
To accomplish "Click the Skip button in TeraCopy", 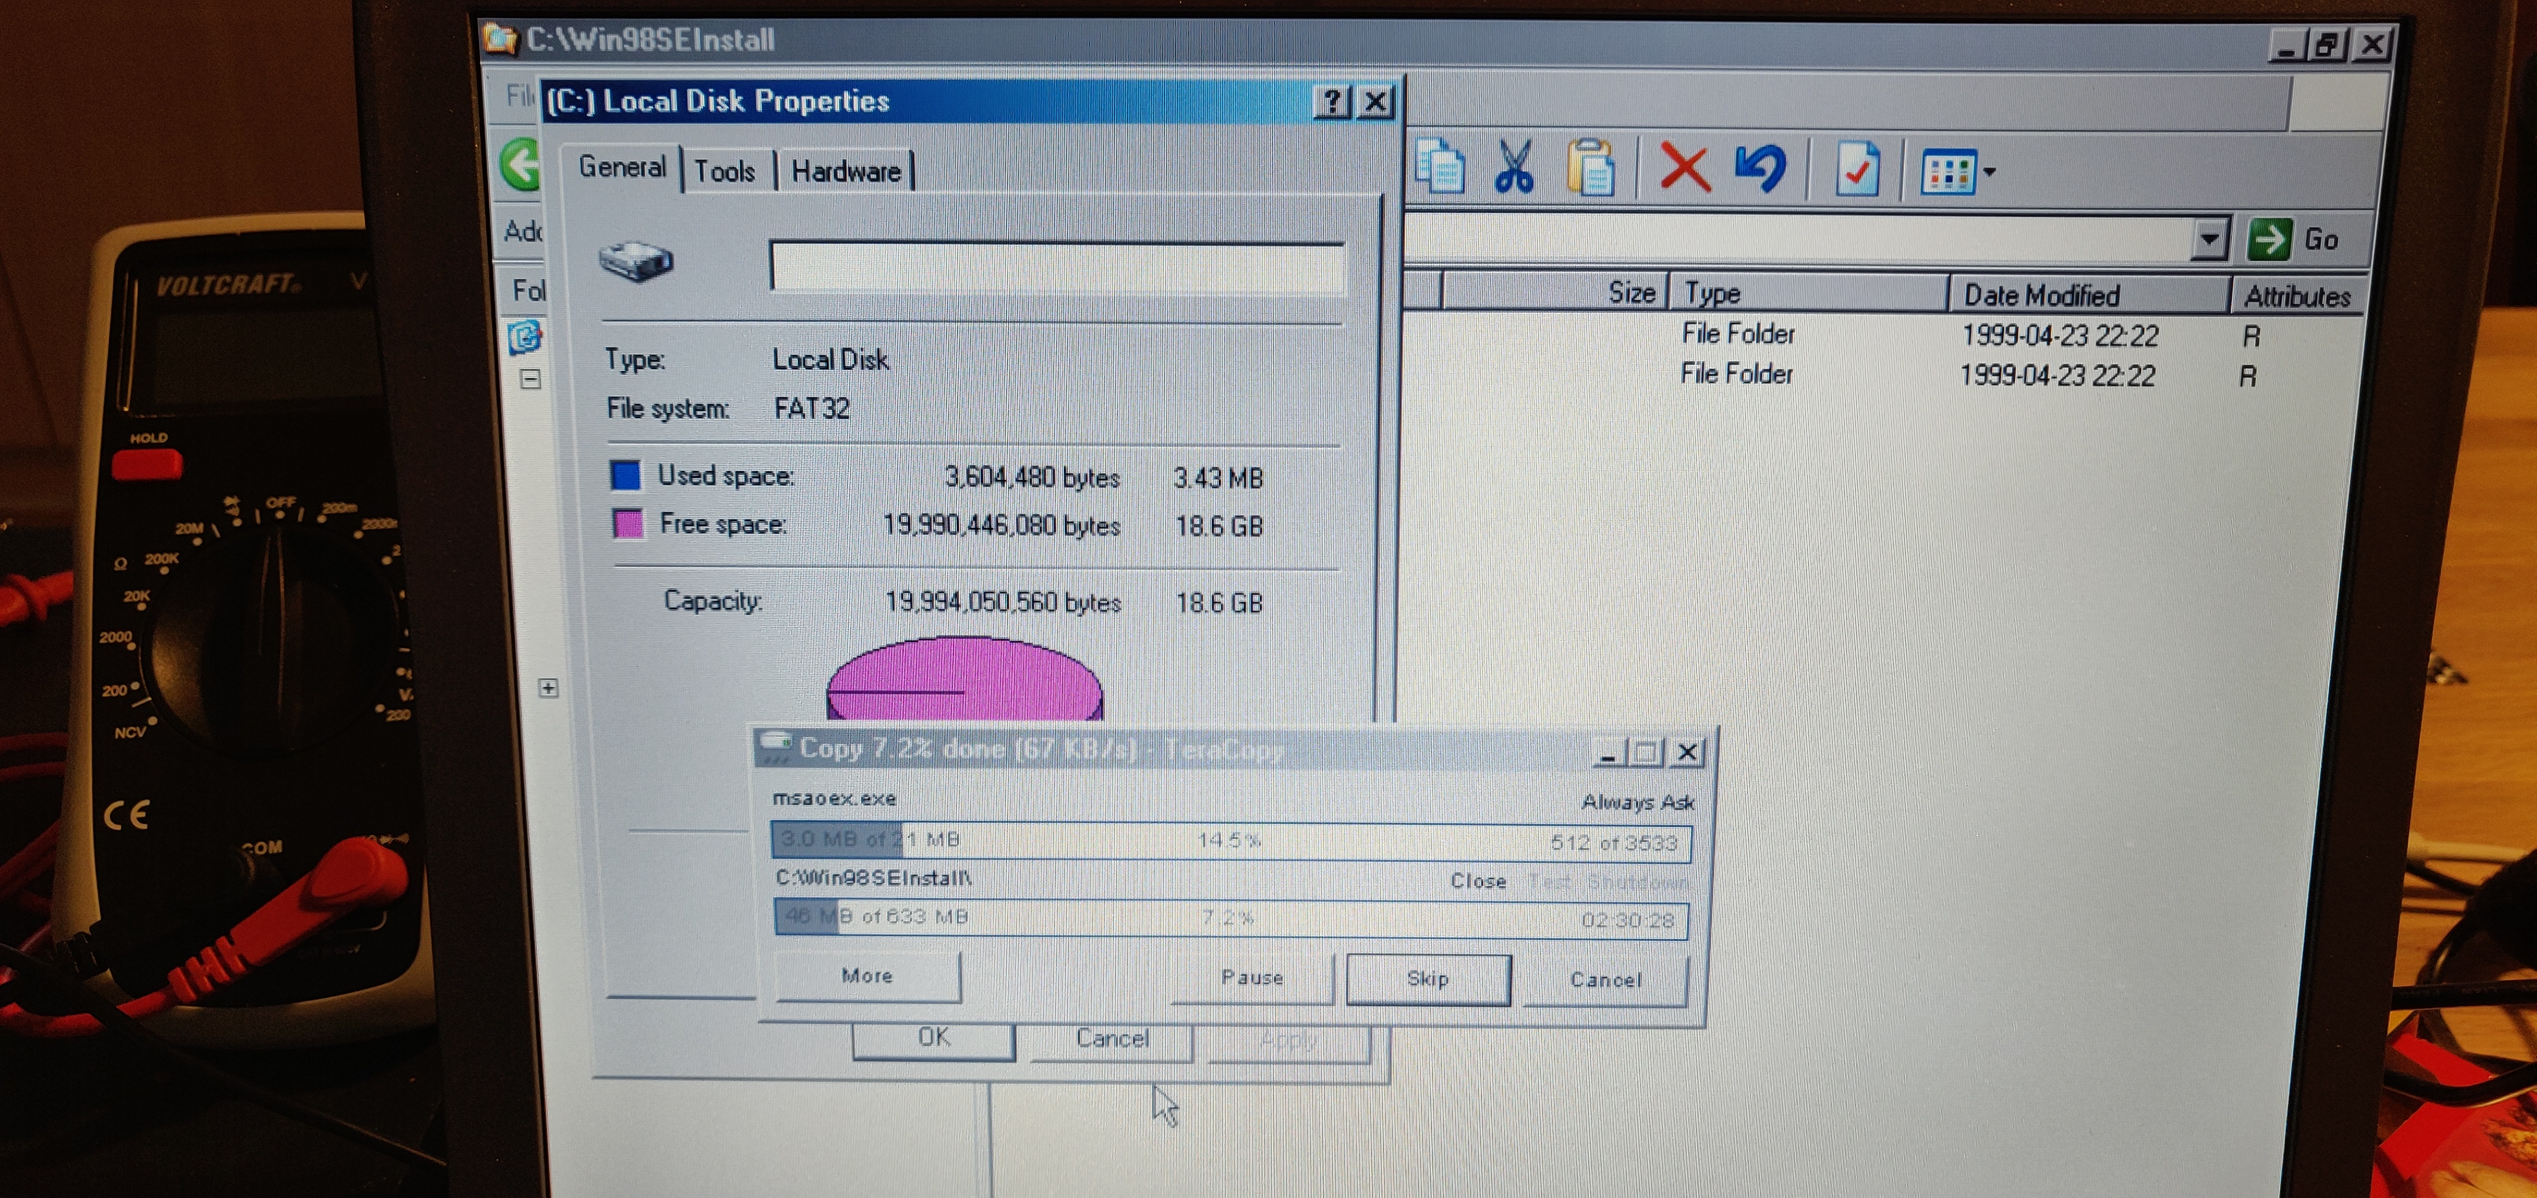I will tap(1428, 979).
